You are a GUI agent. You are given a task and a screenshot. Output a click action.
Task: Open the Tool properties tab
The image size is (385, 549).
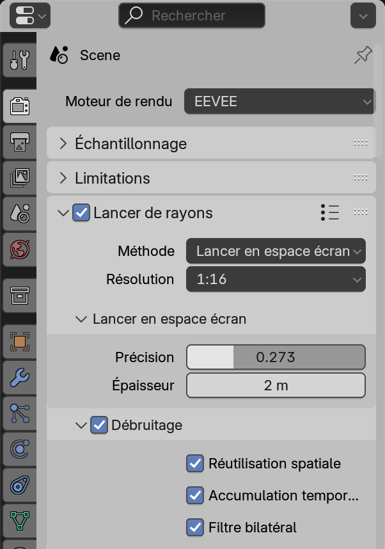(19, 60)
